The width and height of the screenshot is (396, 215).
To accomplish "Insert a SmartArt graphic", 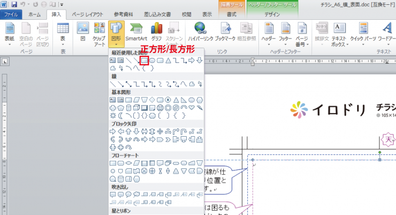I will 136,32.
